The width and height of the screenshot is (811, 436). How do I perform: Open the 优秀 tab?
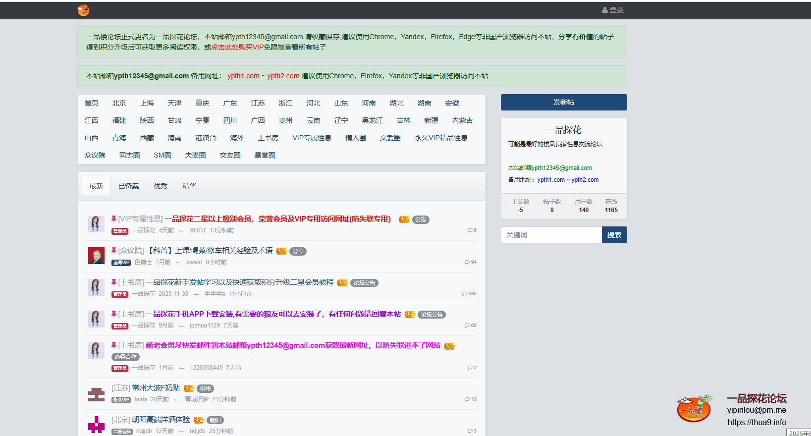tap(161, 186)
